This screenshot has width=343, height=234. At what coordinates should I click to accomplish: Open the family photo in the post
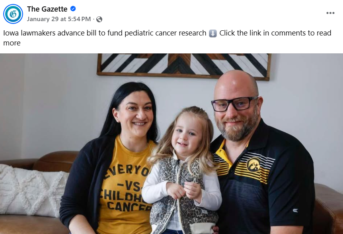coord(171,144)
